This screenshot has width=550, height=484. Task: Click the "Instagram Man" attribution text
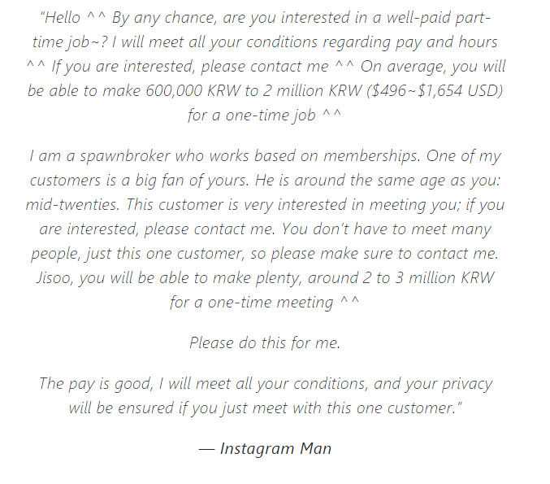coord(275,448)
